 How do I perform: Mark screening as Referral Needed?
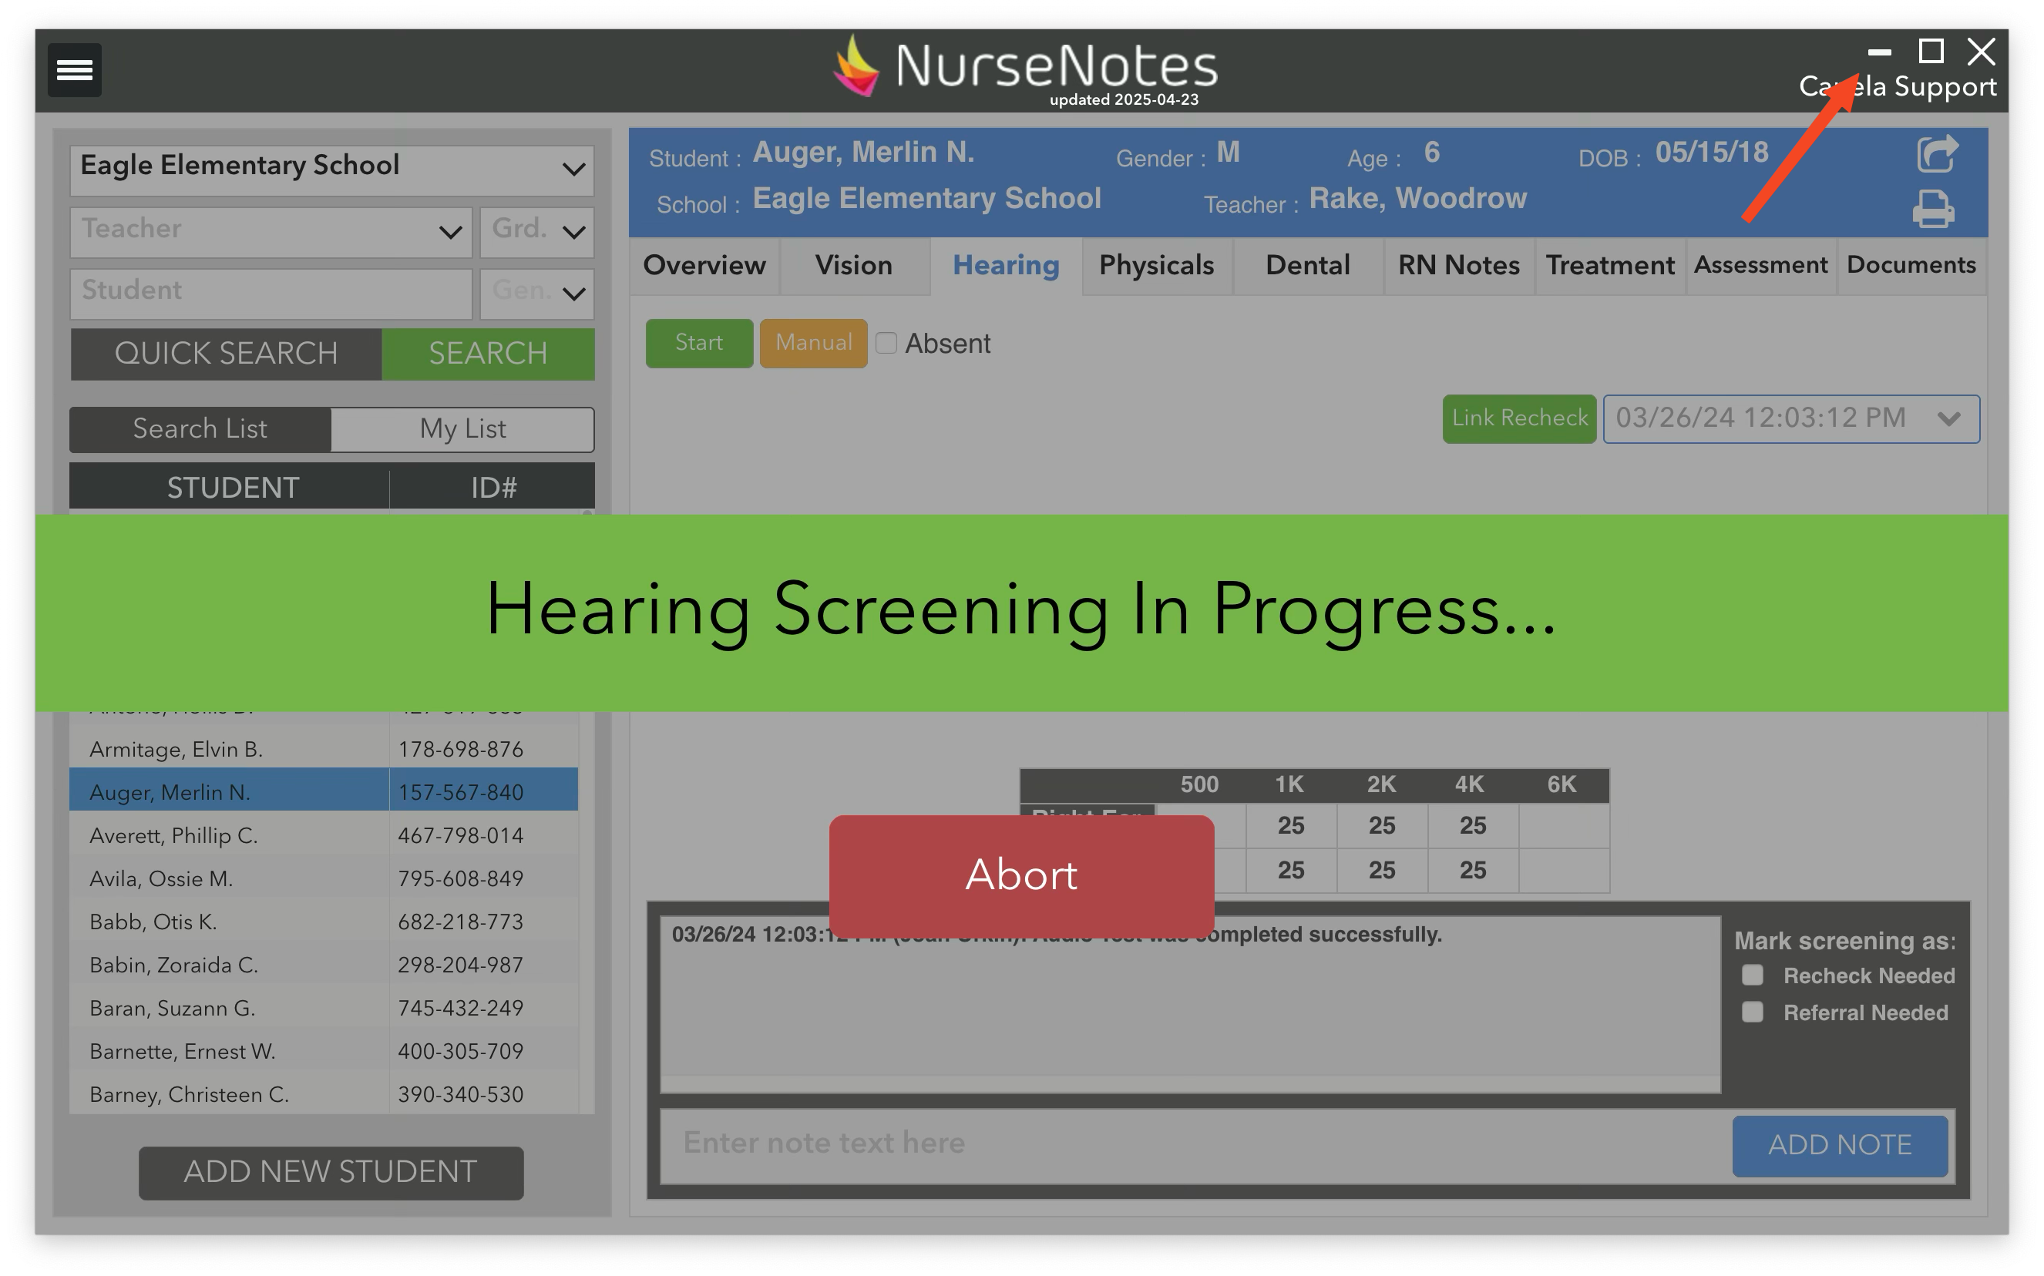(1753, 1012)
